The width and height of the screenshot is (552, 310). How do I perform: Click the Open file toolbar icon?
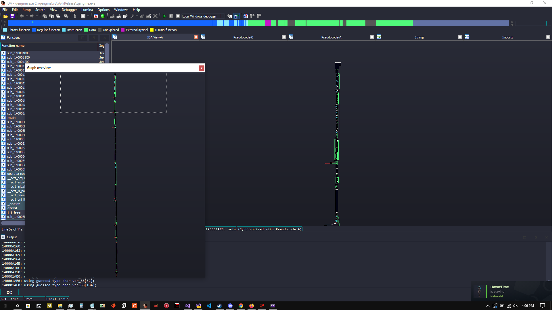click(x=5, y=16)
